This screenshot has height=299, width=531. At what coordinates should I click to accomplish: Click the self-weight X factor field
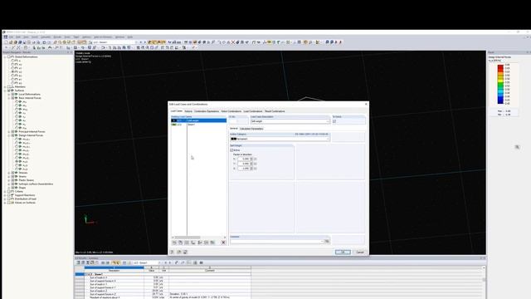pos(243,159)
